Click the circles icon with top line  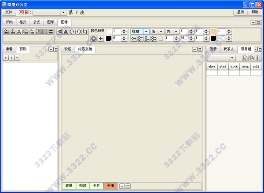(140, 39)
